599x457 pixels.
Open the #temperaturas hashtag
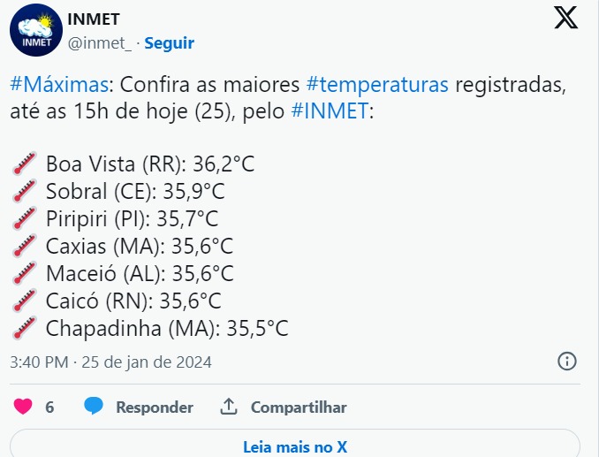[x=377, y=85]
